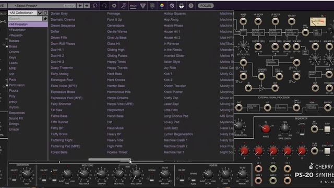Toggle Mod/Echo Sync switch
334x188 pixels.
(x=54, y=178)
